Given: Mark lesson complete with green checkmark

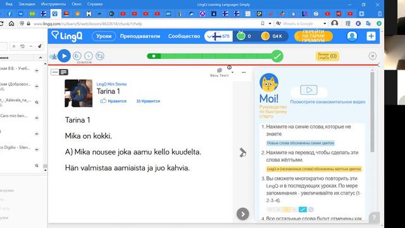Looking at the screenshot, I should pos(277,56).
